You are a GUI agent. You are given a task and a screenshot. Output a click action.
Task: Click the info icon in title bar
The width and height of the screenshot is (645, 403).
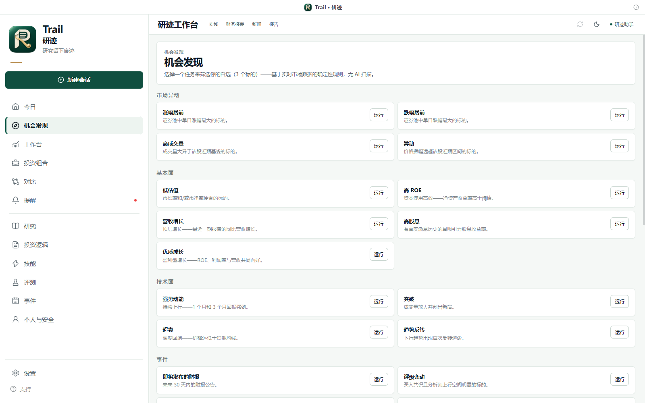pos(636,7)
